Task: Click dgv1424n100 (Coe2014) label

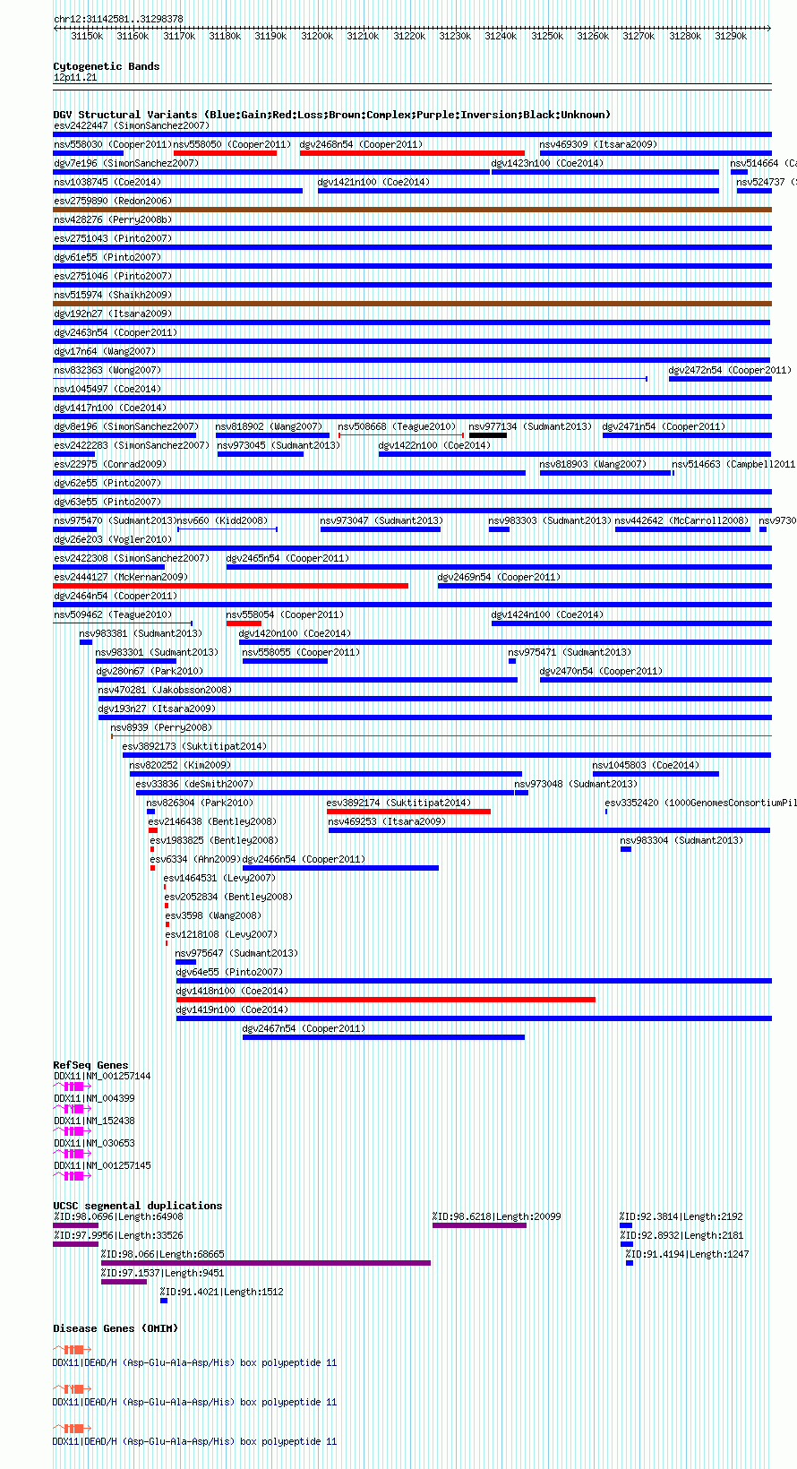Action: click(x=547, y=614)
